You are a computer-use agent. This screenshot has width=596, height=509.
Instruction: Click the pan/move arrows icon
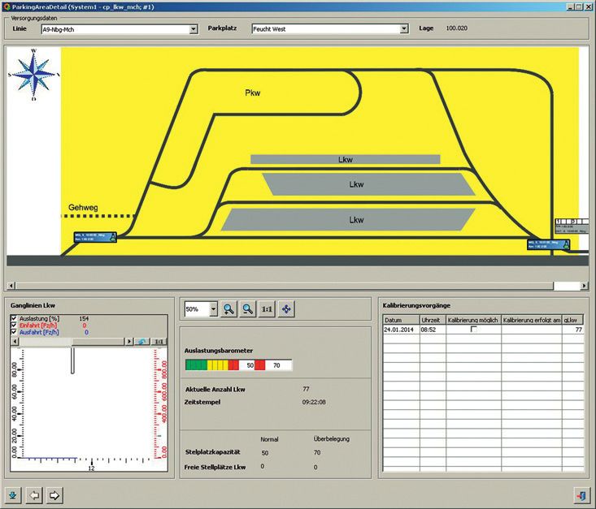pos(287,309)
